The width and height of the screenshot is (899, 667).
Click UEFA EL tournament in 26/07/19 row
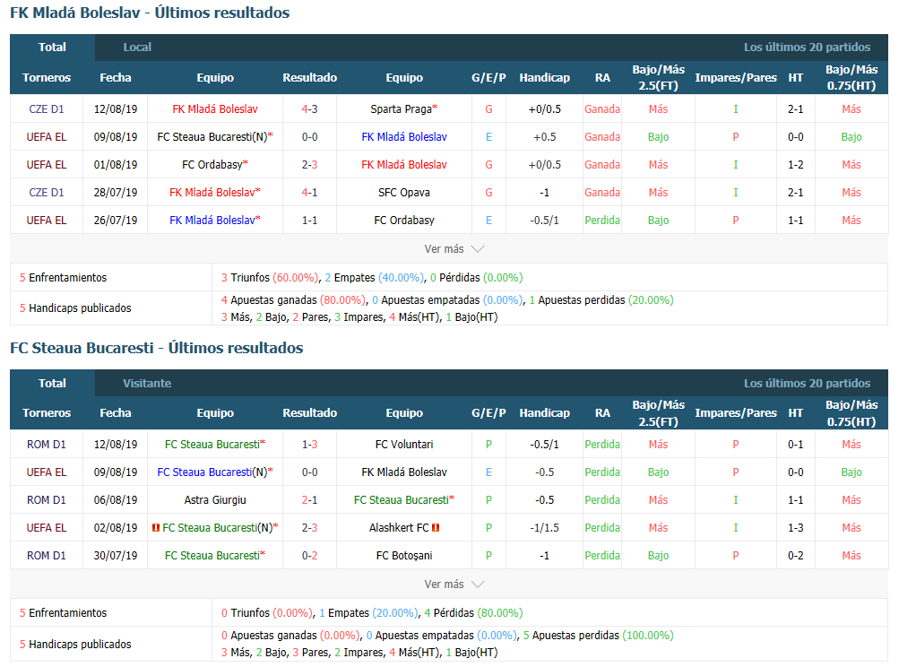click(47, 221)
